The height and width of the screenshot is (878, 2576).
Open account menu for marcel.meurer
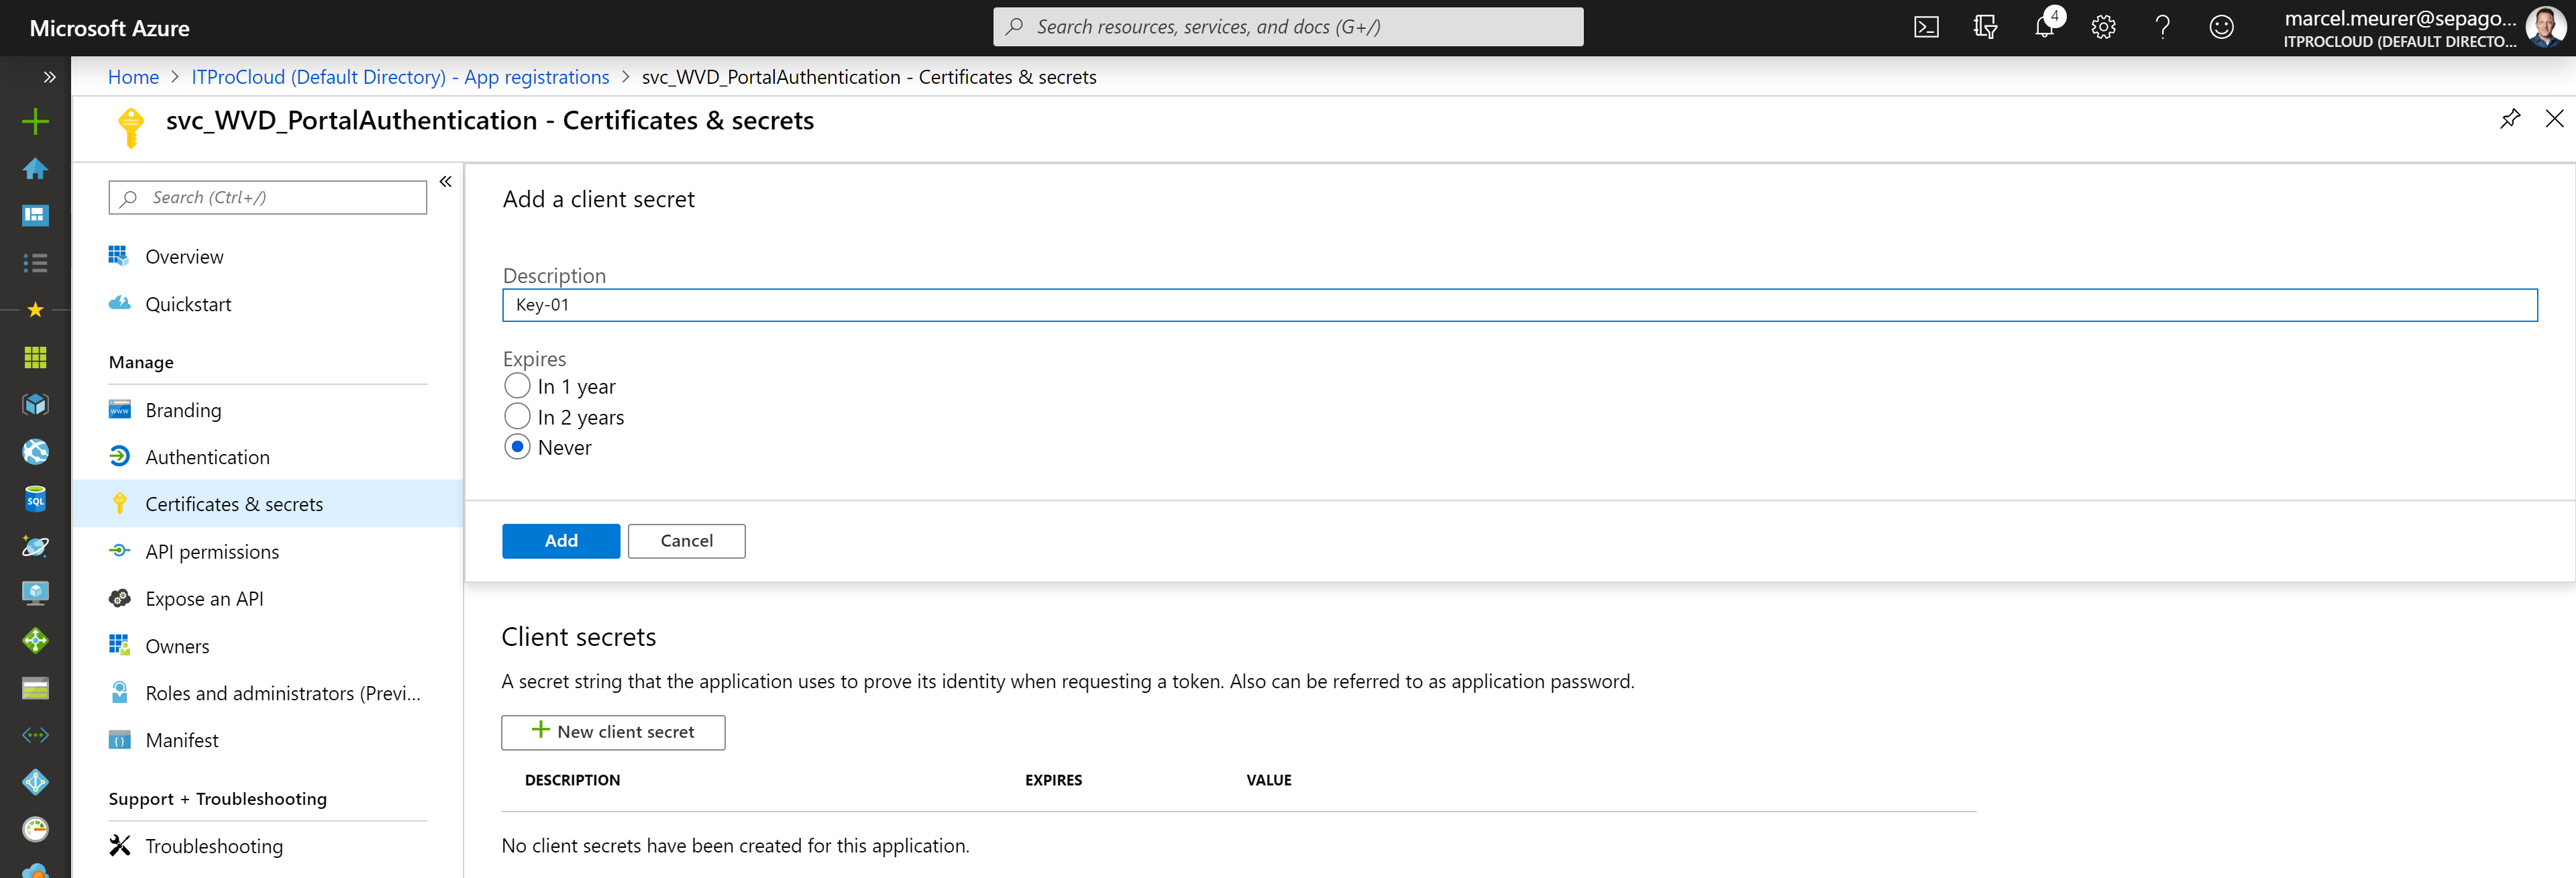click(2420, 28)
